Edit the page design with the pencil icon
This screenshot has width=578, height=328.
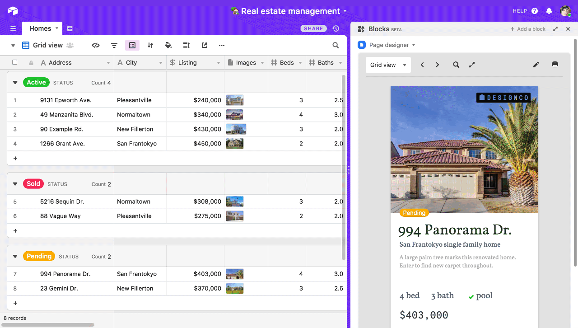[x=536, y=65]
